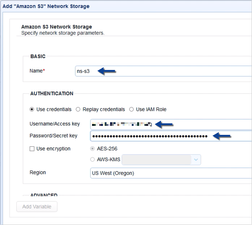
Task: Select the Use credentials radio button
Action: (x=32, y=109)
